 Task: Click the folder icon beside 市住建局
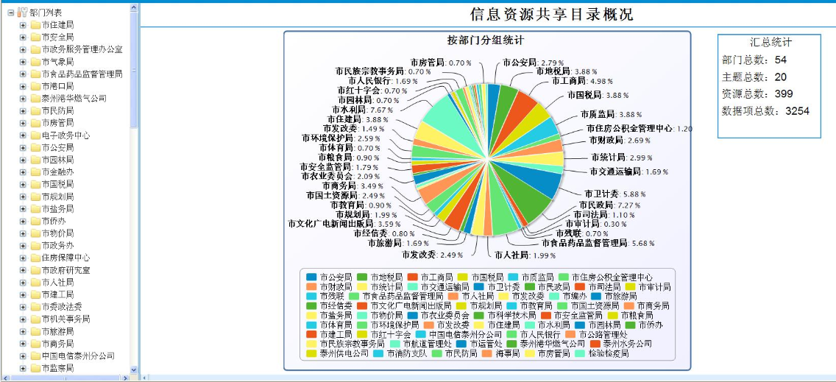point(35,25)
